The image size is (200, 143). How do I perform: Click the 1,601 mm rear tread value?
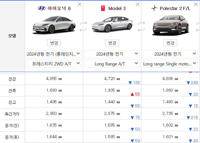pos(170,137)
